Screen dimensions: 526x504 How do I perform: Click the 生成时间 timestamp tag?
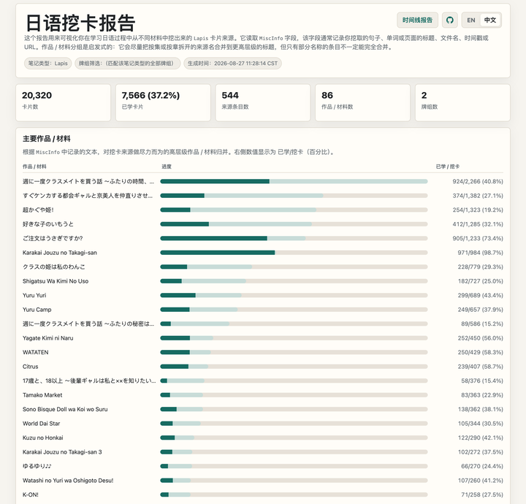232,64
